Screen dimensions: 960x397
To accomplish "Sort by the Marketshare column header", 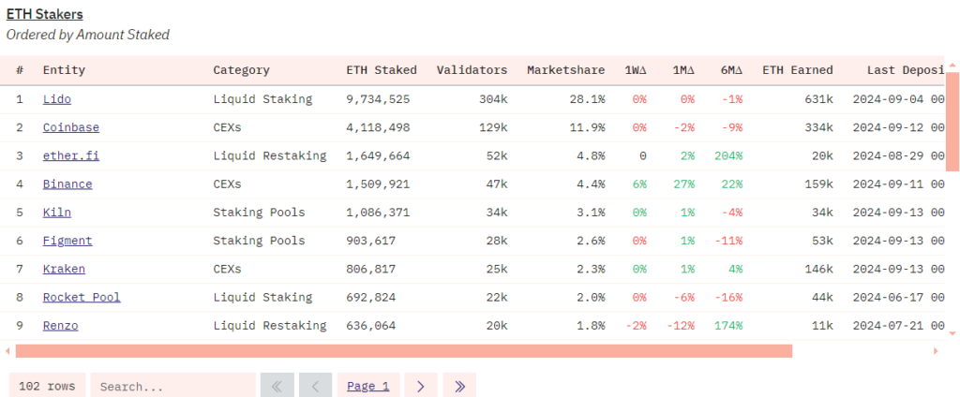I will coord(565,69).
